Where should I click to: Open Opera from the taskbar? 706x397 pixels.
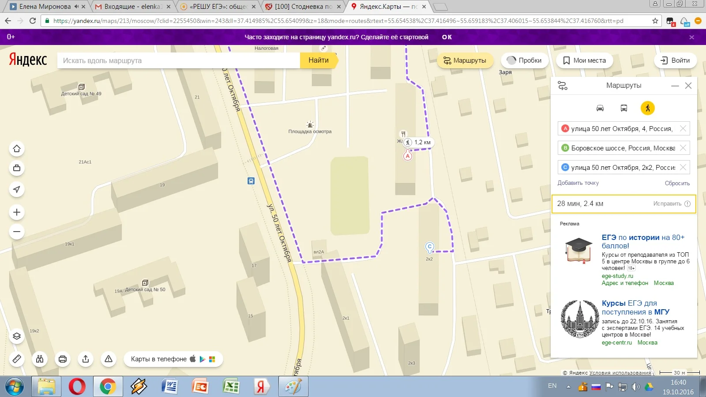click(77, 387)
